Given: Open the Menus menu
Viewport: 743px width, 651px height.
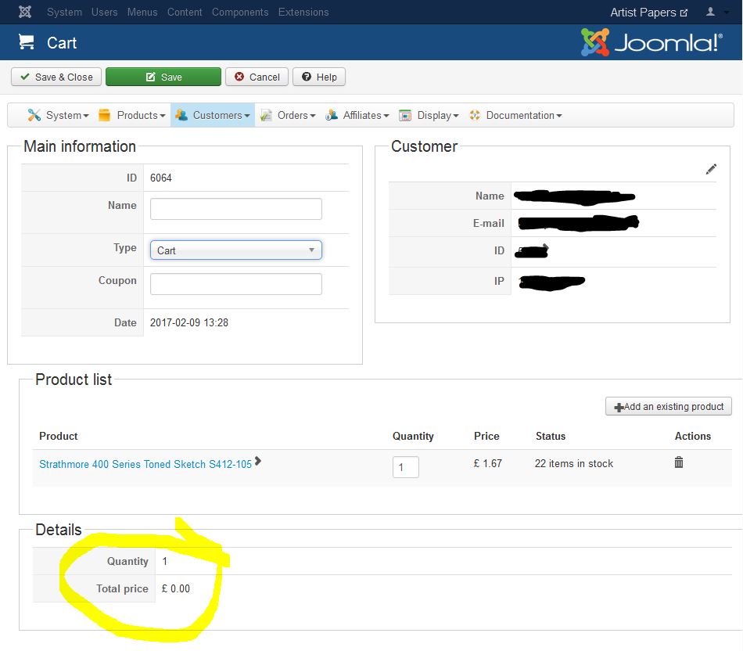Looking at the screenshot, I should tap(142, 12).
